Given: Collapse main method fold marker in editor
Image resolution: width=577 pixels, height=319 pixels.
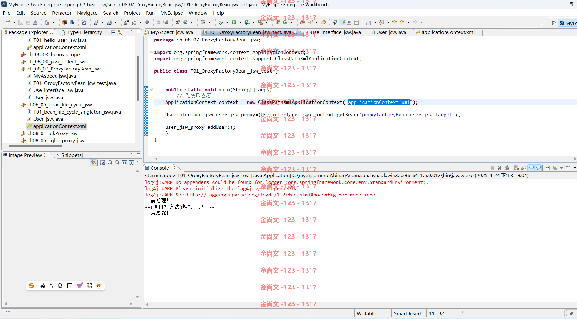Looking at the screenshot, I should coord(152,89).
